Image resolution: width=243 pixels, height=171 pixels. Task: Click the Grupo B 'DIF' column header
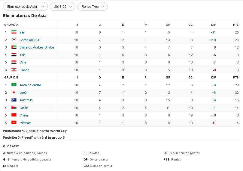[x=213, y=78]
